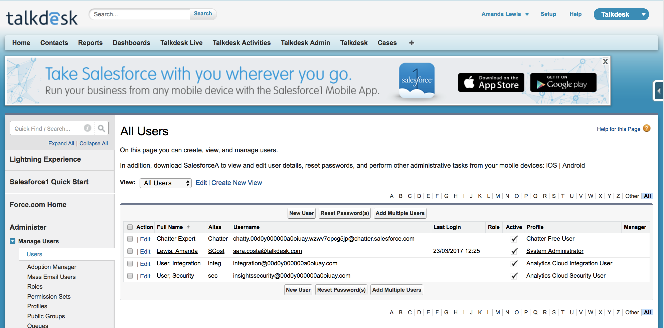This screenshot has height=328, width=664.
Task: Open Public Groups in sidebar
Action: pos(46,316)
